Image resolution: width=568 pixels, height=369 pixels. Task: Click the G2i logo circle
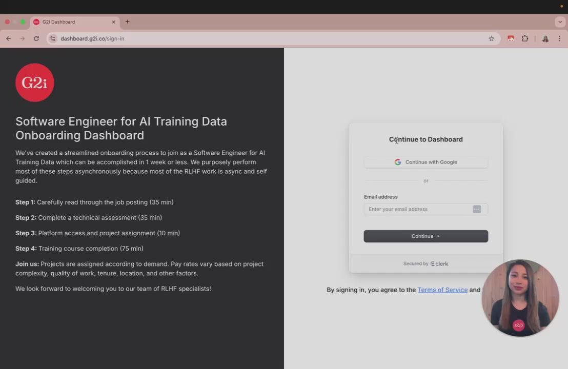[35, 83]
